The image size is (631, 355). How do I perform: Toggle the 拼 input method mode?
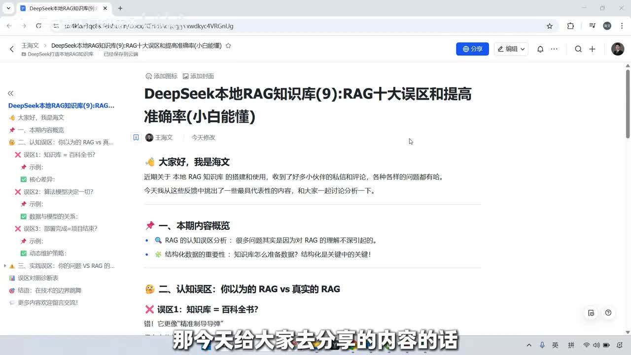coord(571,345)
